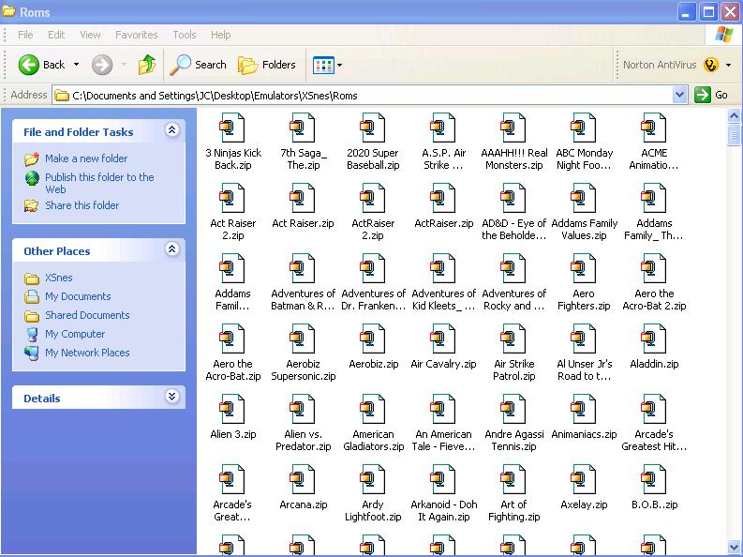Collapse the File and Folder Tasks panel
743x557 pixels.
[172, 130]
